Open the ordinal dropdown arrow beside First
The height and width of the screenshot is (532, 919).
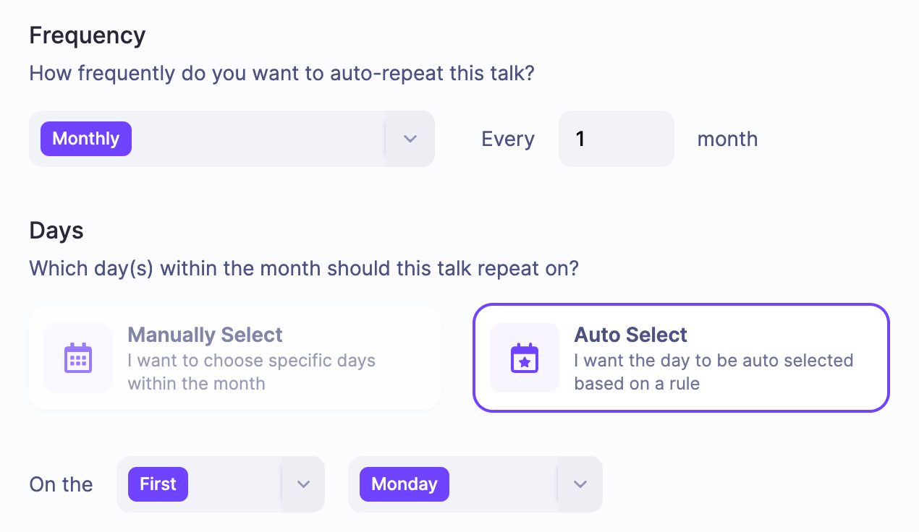click(303, 484)
